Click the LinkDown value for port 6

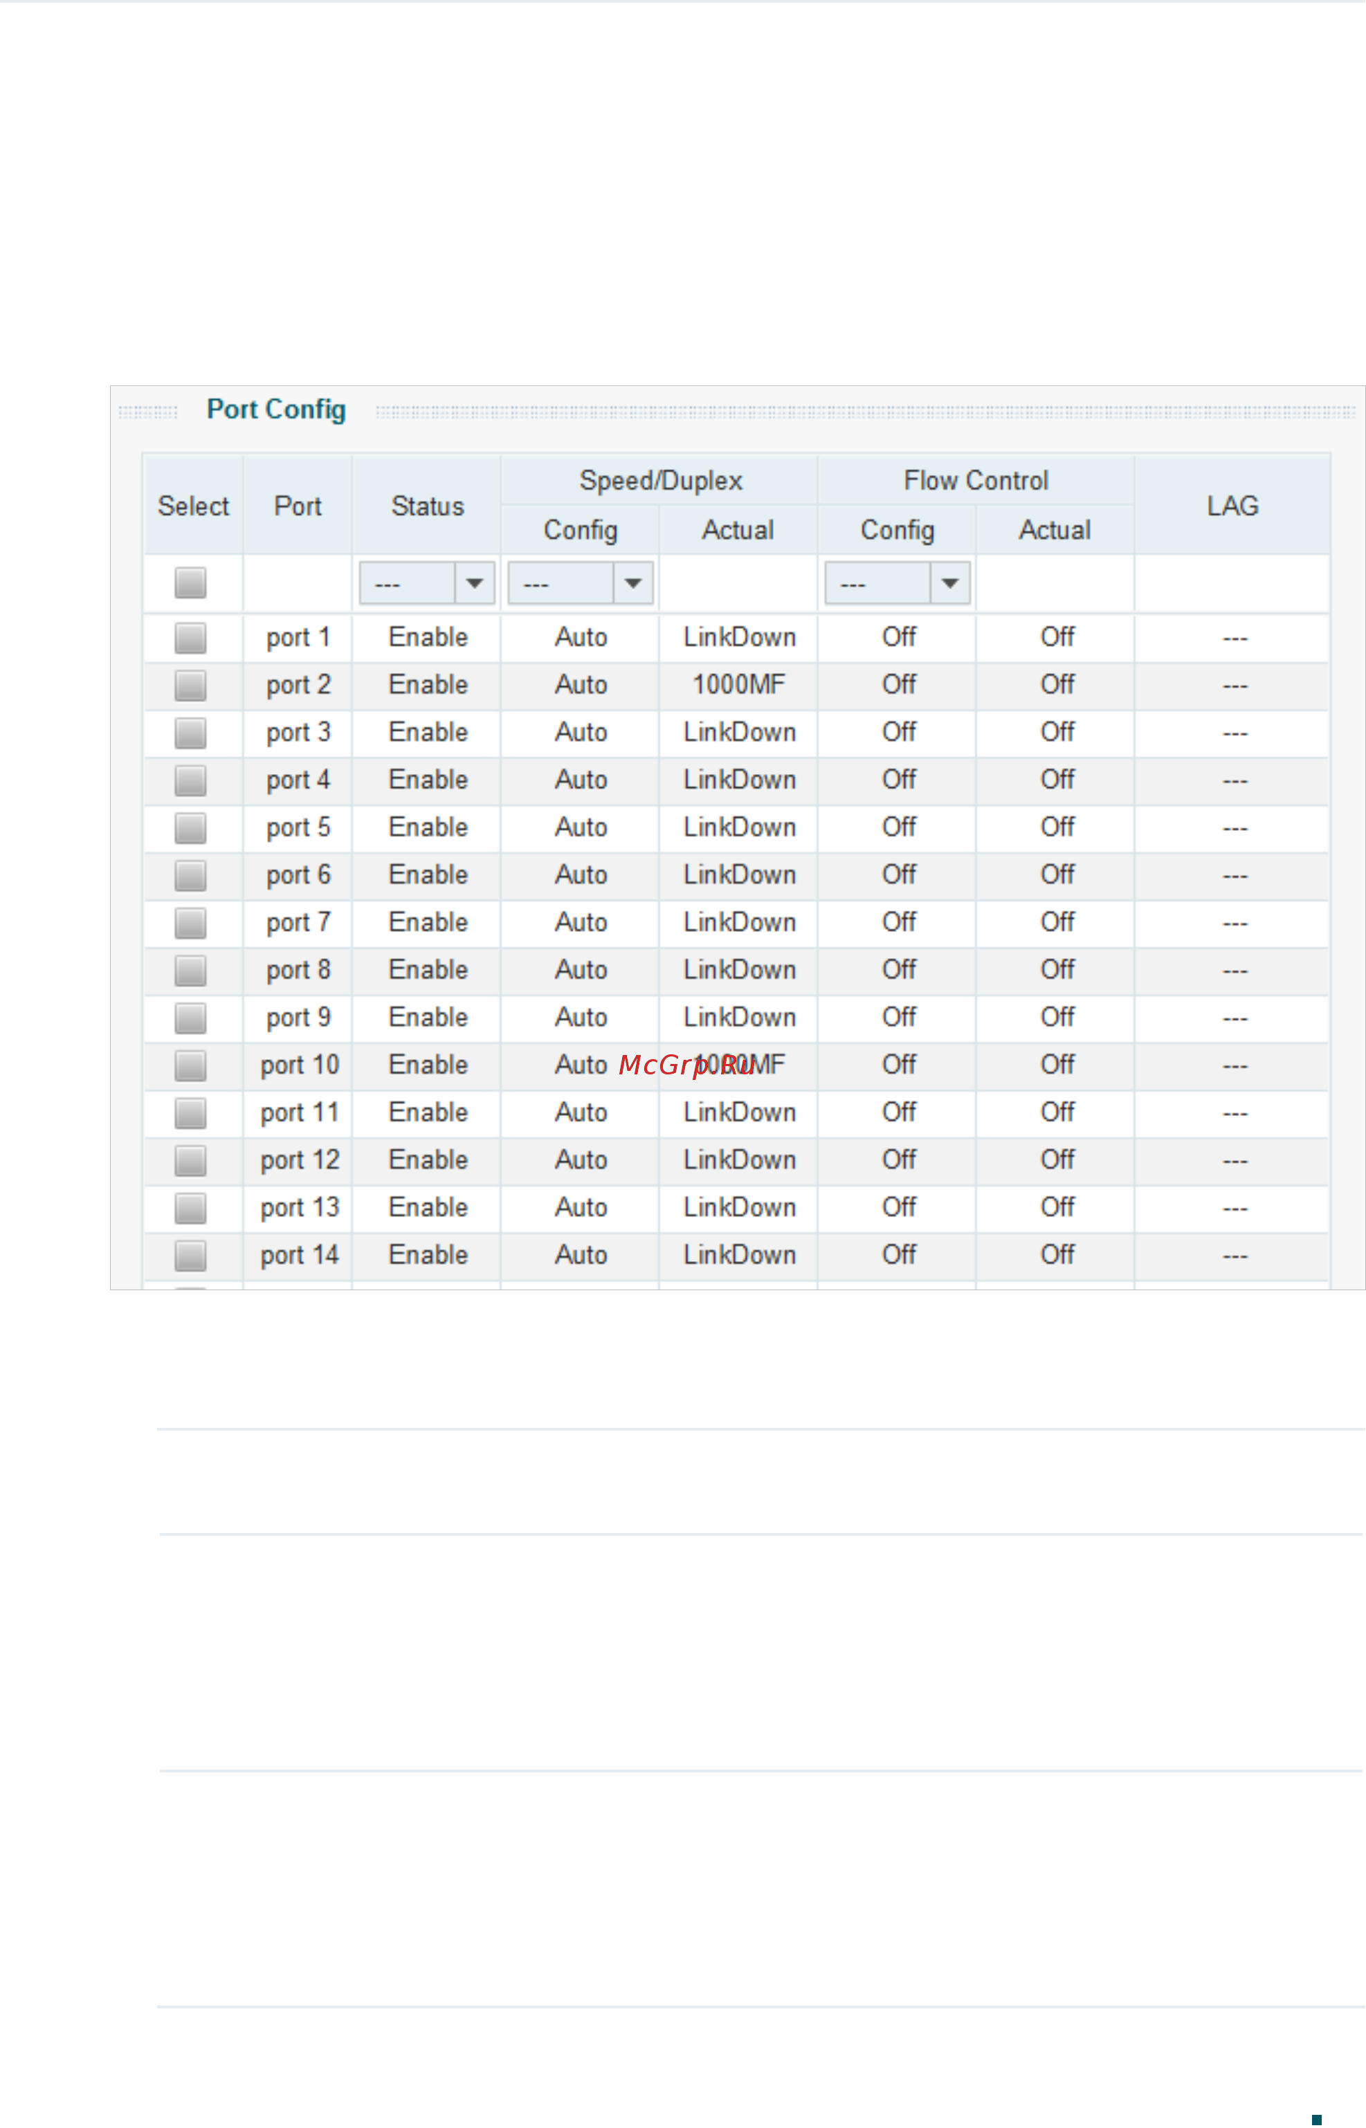coord(739,875)
